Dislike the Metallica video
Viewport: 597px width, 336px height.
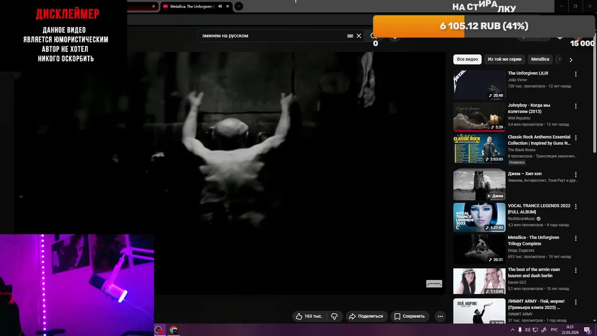click(335, 316)
